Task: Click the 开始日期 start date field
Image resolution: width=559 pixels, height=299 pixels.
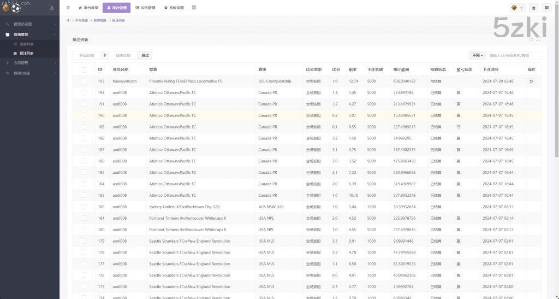Action: click(86, 55)
